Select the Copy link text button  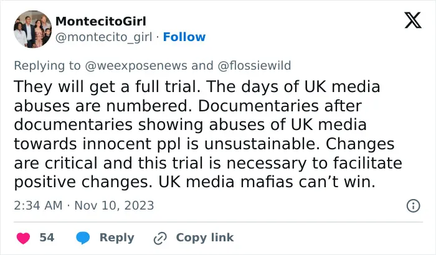[205, 238]
